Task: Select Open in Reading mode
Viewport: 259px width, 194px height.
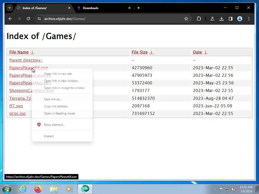Action: coord(62,113)
